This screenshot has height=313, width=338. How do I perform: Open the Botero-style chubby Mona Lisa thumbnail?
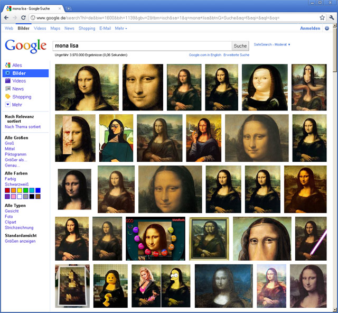(x=265, y=87)
